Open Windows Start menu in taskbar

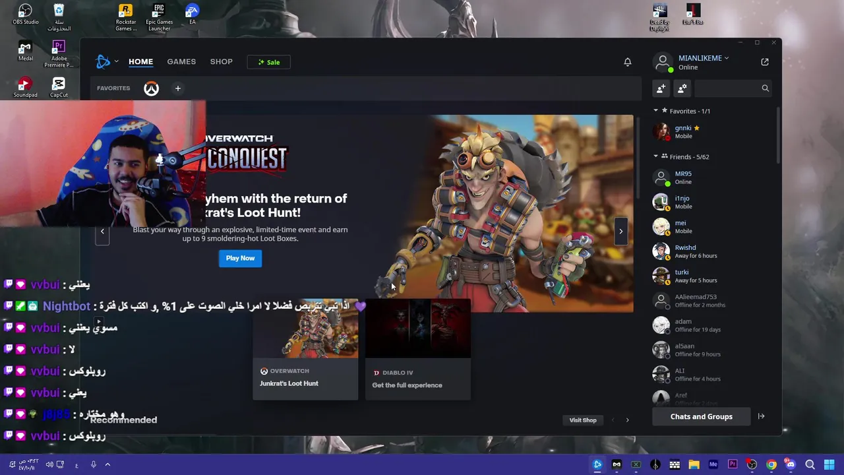tap(829, 465)
